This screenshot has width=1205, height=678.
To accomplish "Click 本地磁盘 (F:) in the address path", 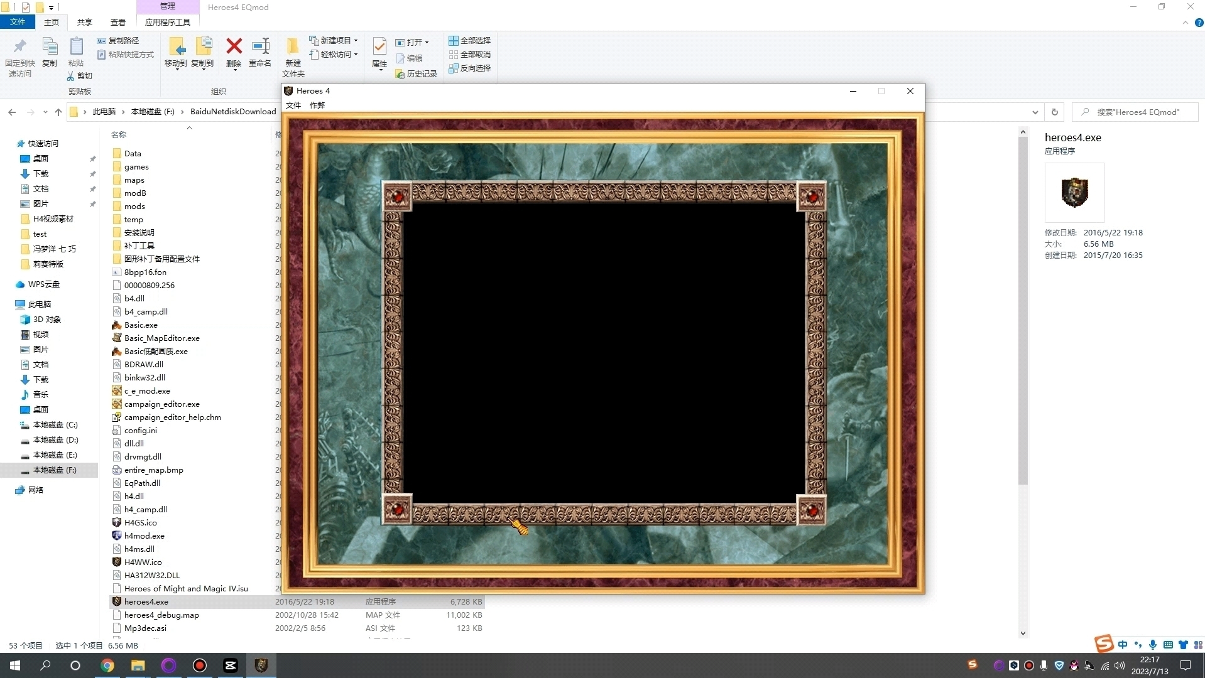I will point(153,112).
